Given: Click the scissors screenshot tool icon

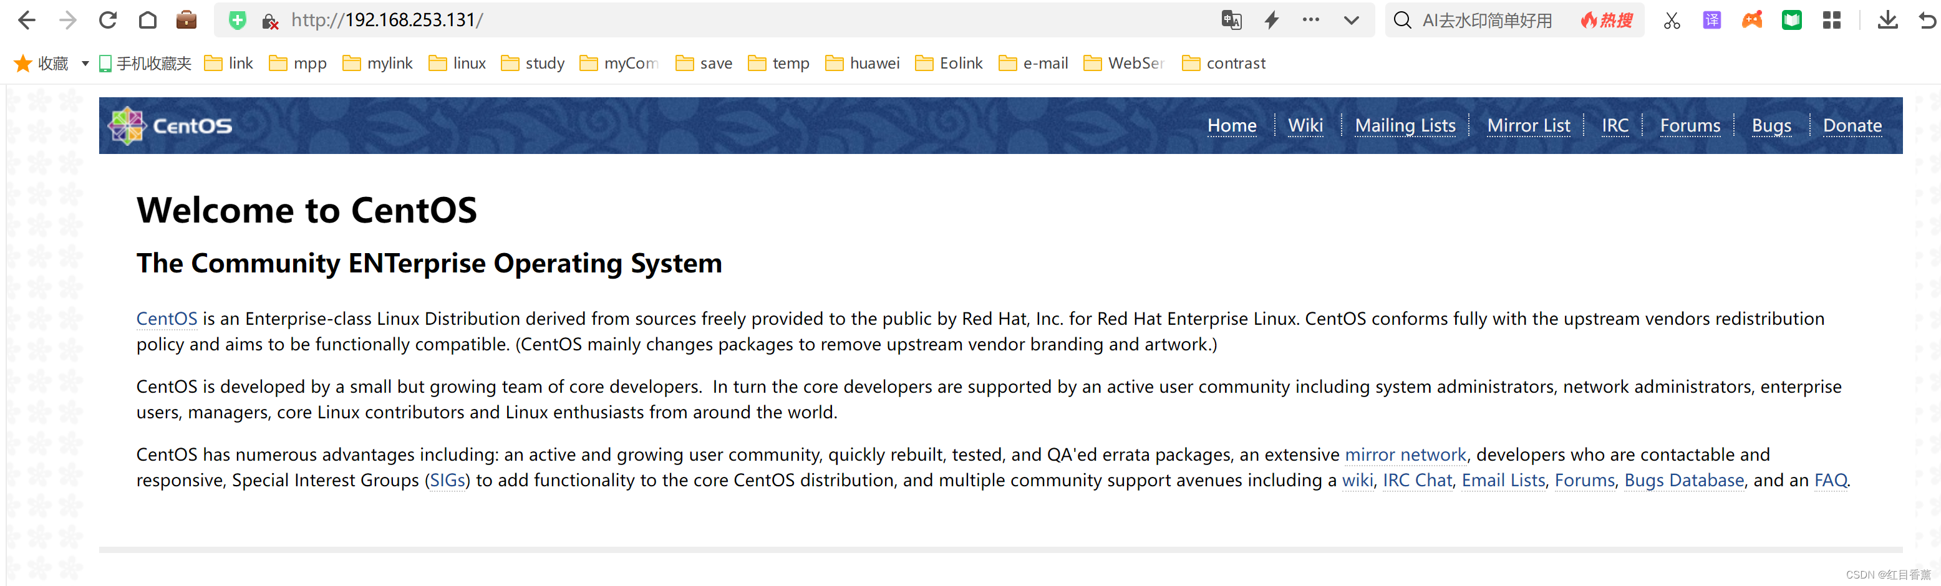Looking at the screenshot, I should 1672,21.
